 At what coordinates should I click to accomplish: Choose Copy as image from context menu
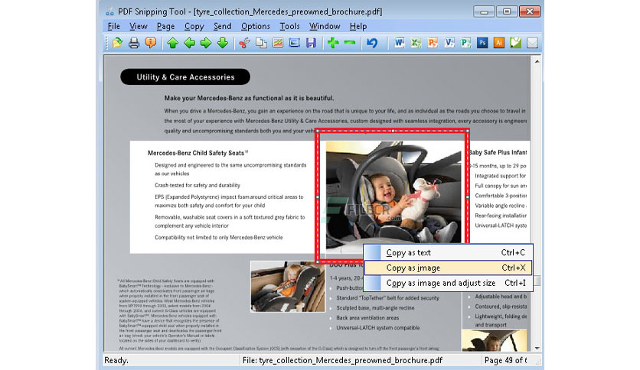tap(448, 268)
